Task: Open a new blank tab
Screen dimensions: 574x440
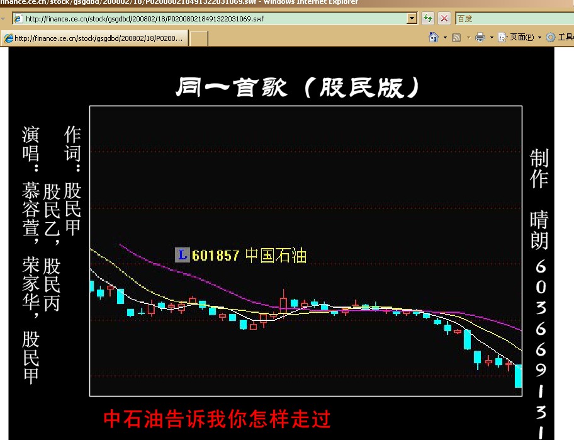Action: [x=198, y=38]
